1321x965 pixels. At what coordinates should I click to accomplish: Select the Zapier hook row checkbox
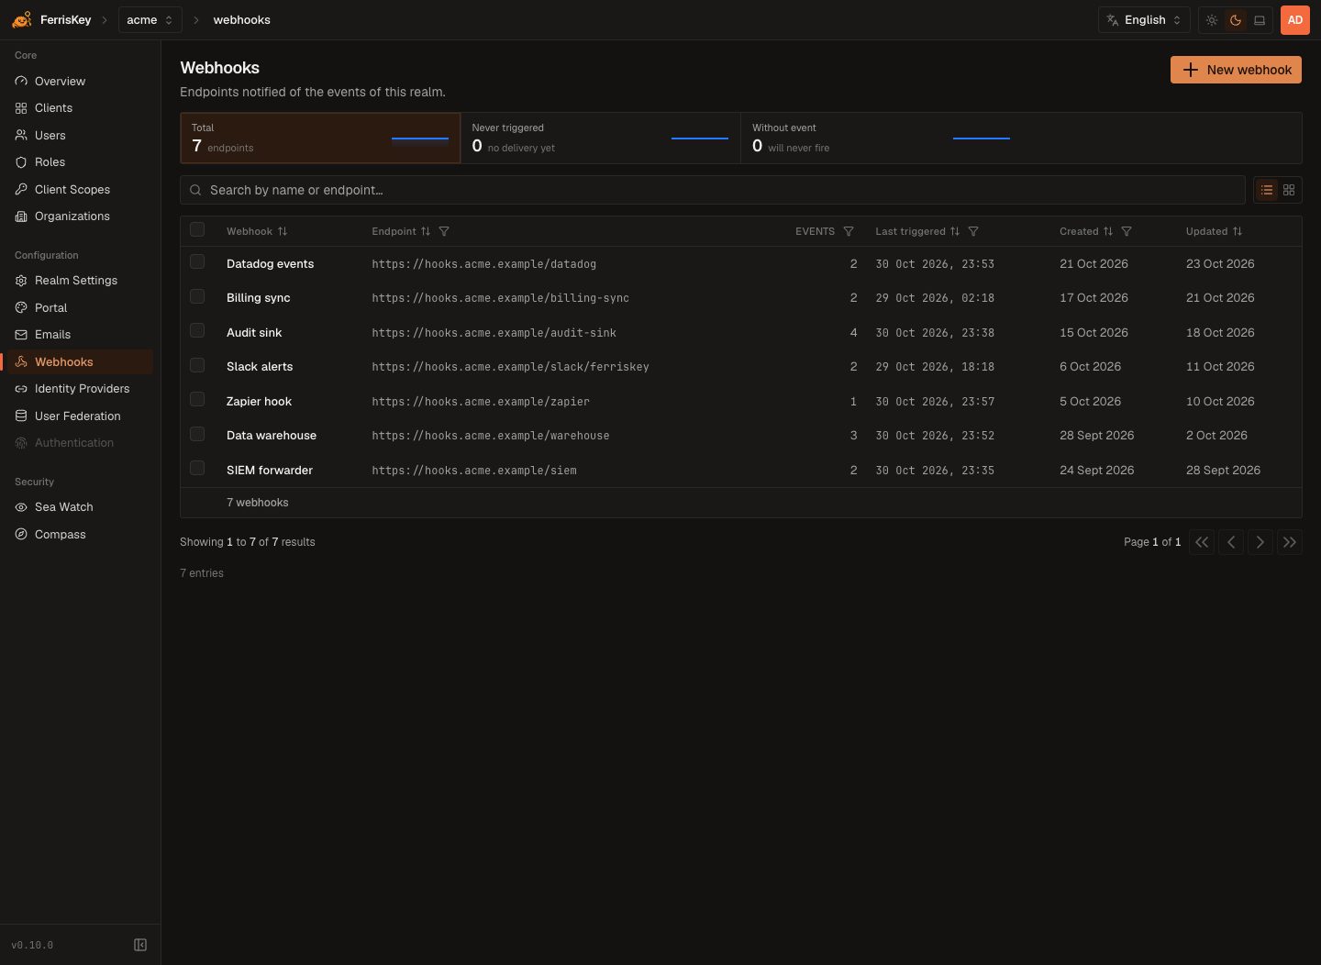pyautogui.click(x=197, y=400)
